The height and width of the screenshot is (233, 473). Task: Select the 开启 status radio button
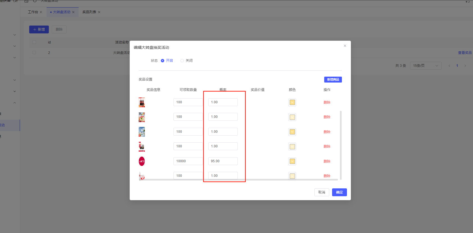point(163,61)
